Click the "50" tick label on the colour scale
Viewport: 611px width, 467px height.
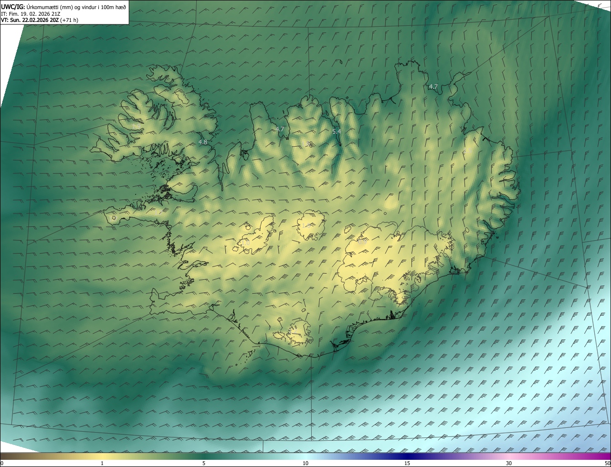[x=607, y=463]
